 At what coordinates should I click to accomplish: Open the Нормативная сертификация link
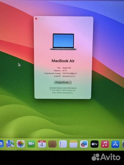coord(63,88)
